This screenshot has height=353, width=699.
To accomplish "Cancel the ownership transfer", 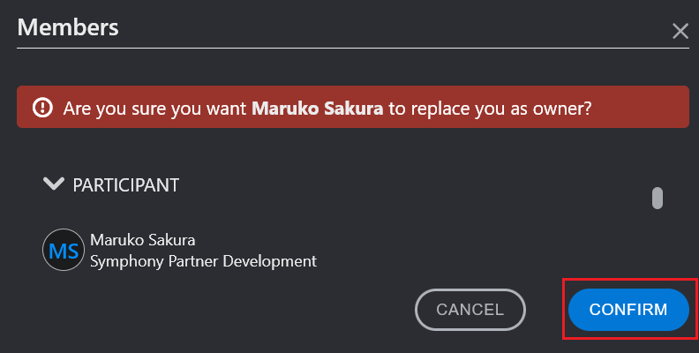I will pyautogui.click(x=470, y=310).
